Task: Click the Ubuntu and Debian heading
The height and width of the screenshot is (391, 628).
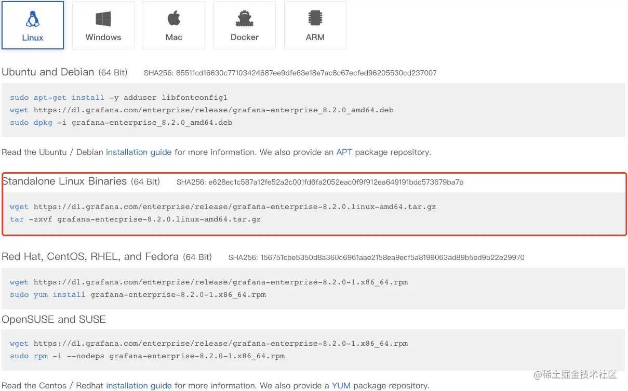Action: (48, 72)
